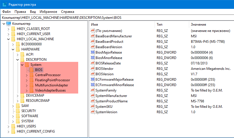
Task: Click the SystemSKU string value icon
Action: point(92,107)
